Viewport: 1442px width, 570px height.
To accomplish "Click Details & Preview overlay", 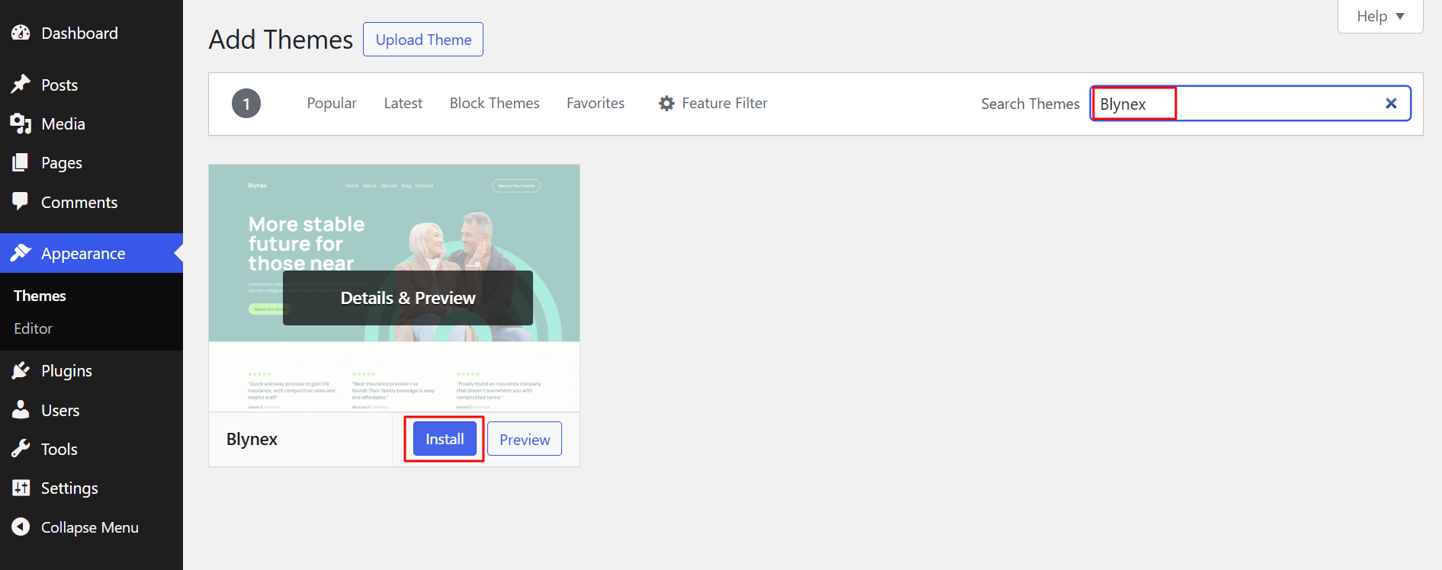I will tap(408, 298).
